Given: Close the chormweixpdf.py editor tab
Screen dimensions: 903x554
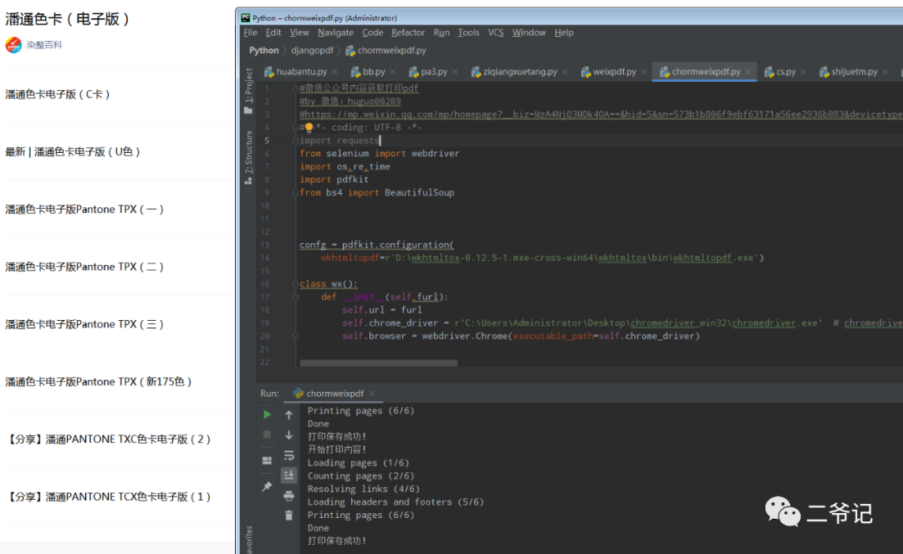Looking at the screenshot, I should click(748, 72).
